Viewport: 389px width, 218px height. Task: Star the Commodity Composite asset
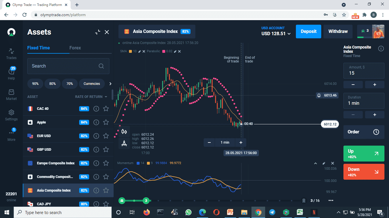tap(106, 177)
